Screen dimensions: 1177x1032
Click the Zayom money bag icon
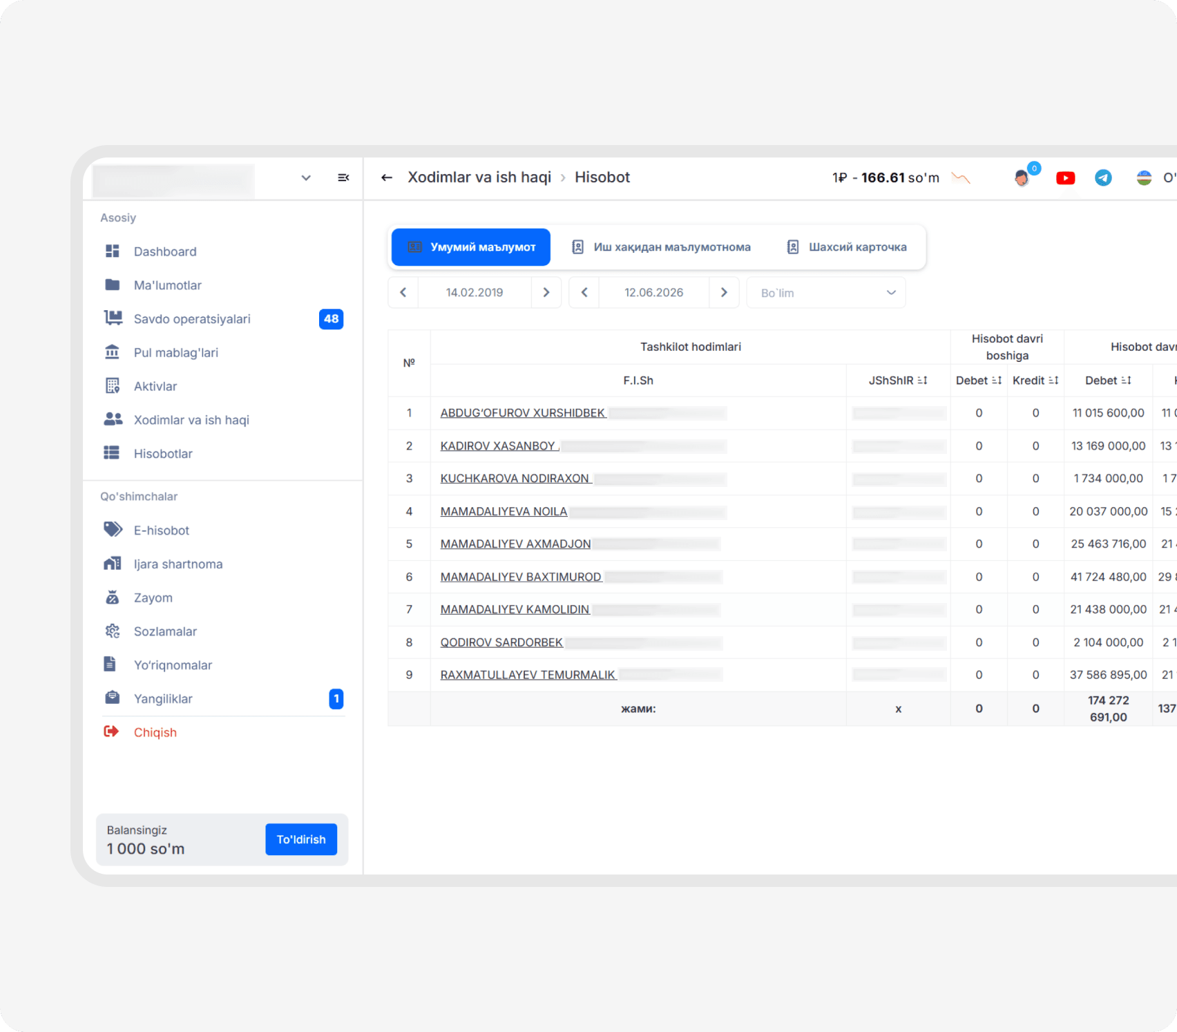pos(112,598)
